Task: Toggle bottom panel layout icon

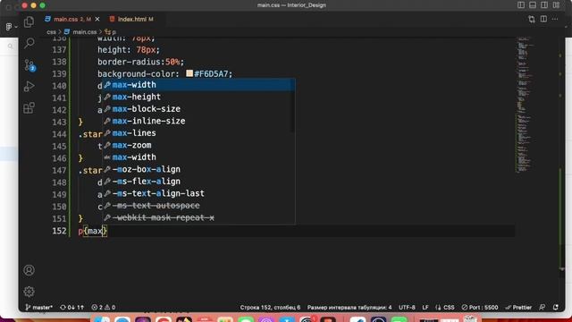Action: point(533,5)
